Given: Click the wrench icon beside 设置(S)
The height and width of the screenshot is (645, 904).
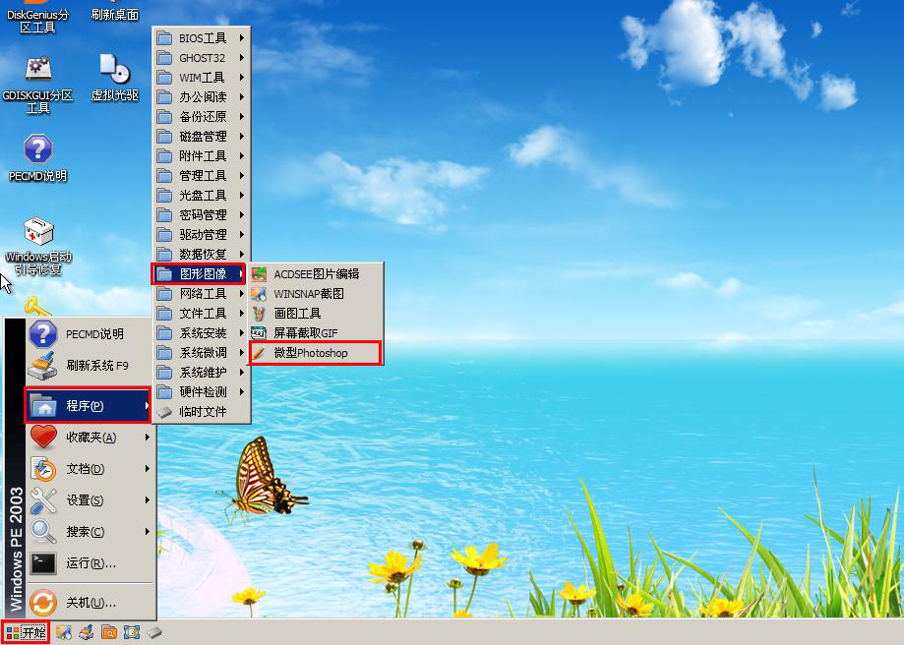Looking at the screenshot, I should coord(43,500).
